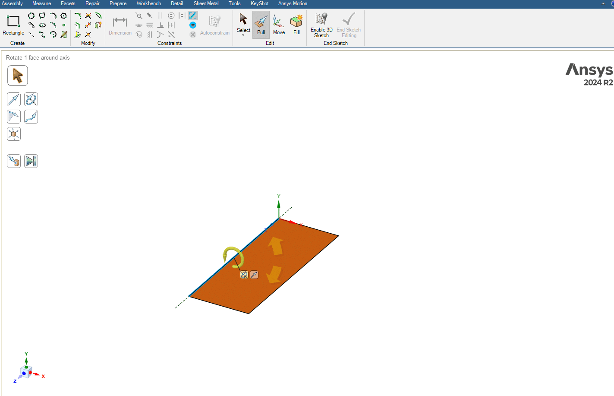Choose the Draft tool guide icon
Image resolution: width=614 pixels, height=396 pixels.
14,117
